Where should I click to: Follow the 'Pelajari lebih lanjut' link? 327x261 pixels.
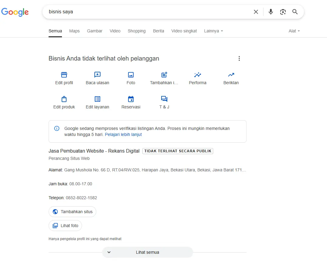tap(123, 134)
